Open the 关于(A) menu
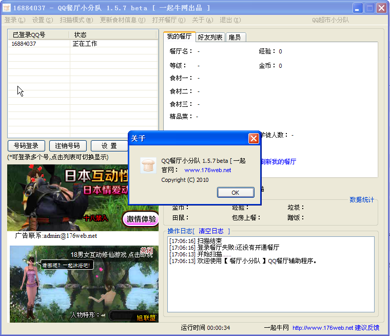390x336 pixels. coord(203,20)
